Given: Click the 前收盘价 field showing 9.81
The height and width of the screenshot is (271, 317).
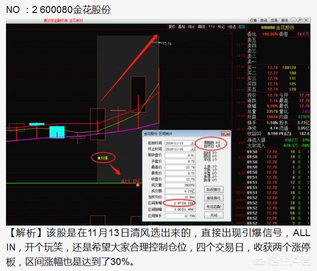Looking at the screenshot, I should (x=180, y=155).
